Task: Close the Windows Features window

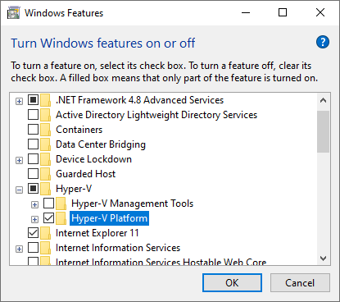Action: click(x=320, y=12)
